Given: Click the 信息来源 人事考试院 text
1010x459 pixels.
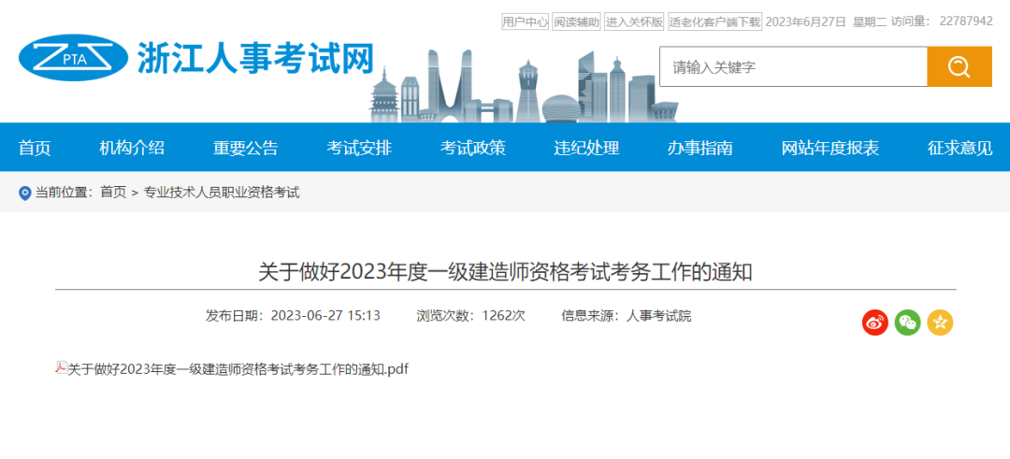Looking at the screenshot, I should coord(626,315).
